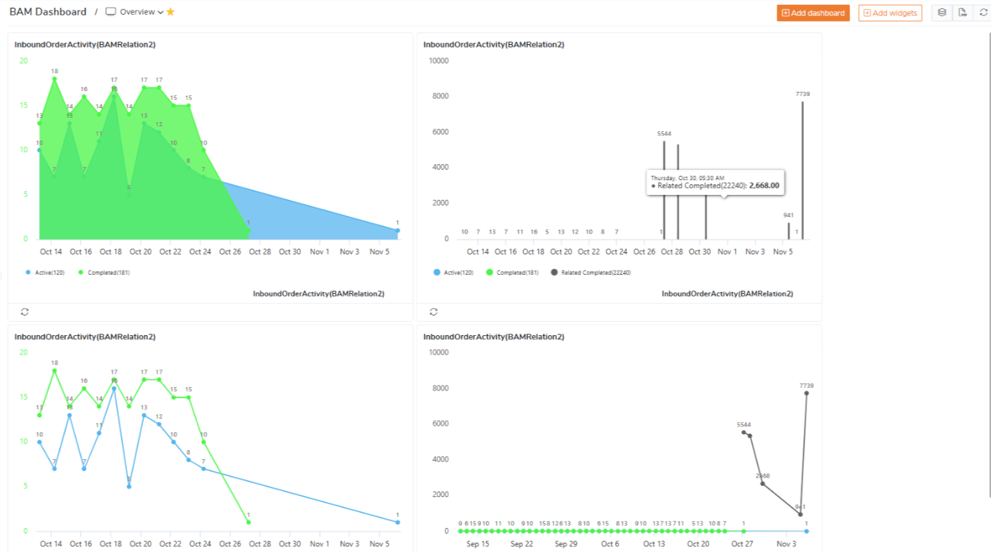Refresh the whole dashboard from top toolbar

pyautogui.click(x=983, y=13)
